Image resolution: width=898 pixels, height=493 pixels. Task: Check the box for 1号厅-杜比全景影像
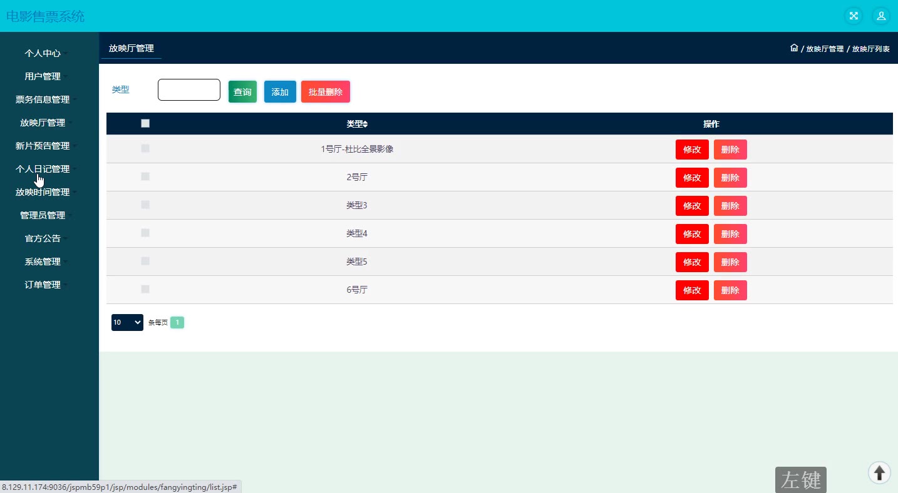pyautogui.click(x=145, y=148)
